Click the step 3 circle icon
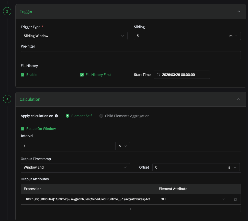The height and width of the screenshot is (221, 248). tap(7, 99)
